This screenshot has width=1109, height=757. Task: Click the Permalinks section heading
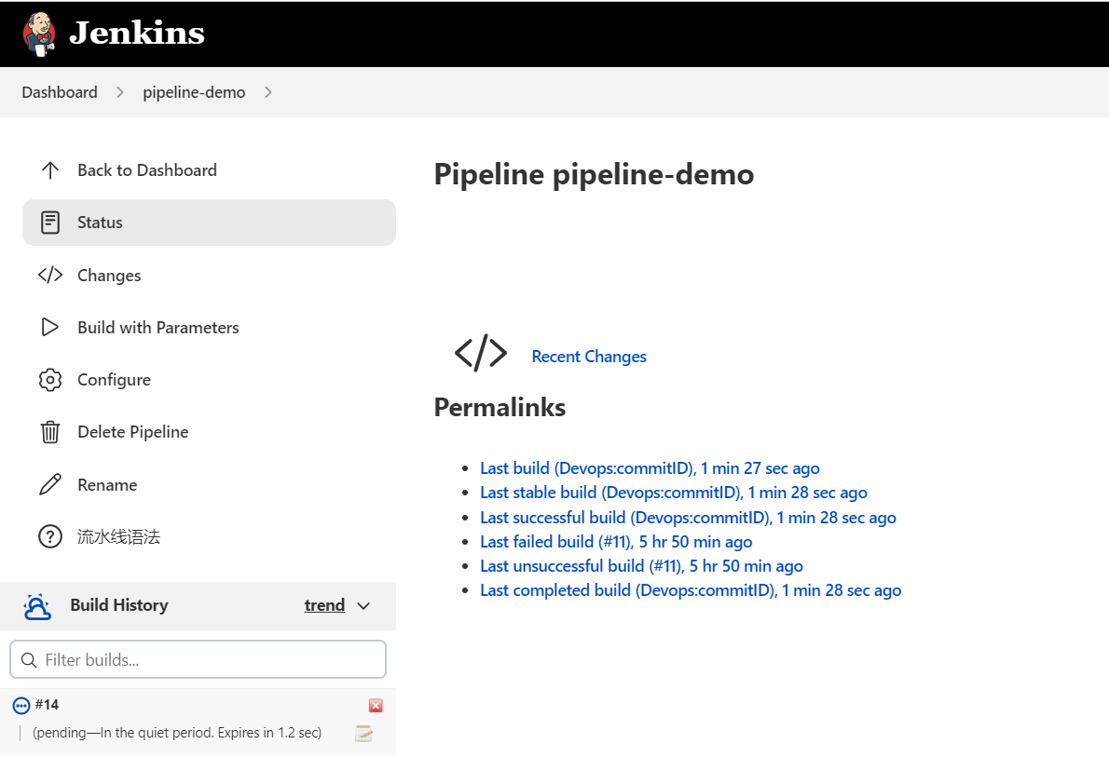[500, 407]
